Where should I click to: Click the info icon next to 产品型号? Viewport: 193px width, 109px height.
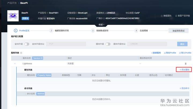(47, 13)
